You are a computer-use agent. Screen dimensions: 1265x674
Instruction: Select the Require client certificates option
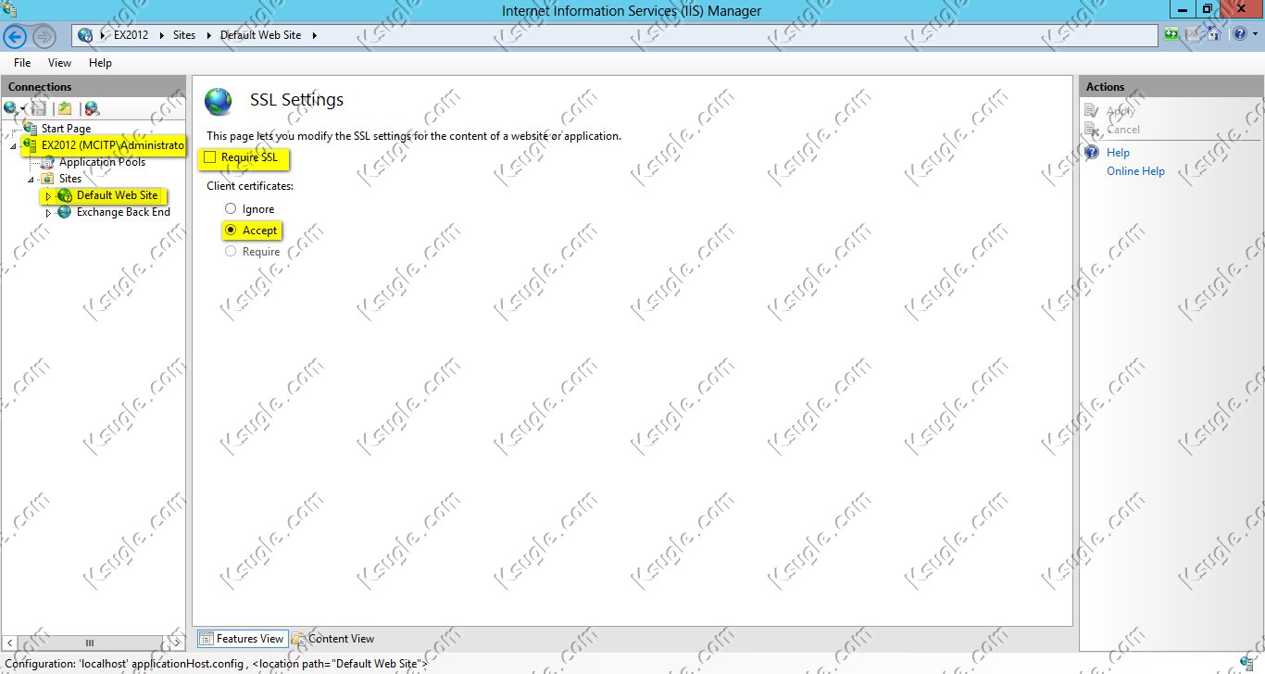(x=231, y=251)
